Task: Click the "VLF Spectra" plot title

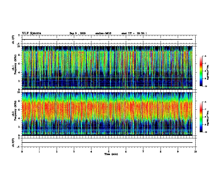Action: [x=31, y=33]
